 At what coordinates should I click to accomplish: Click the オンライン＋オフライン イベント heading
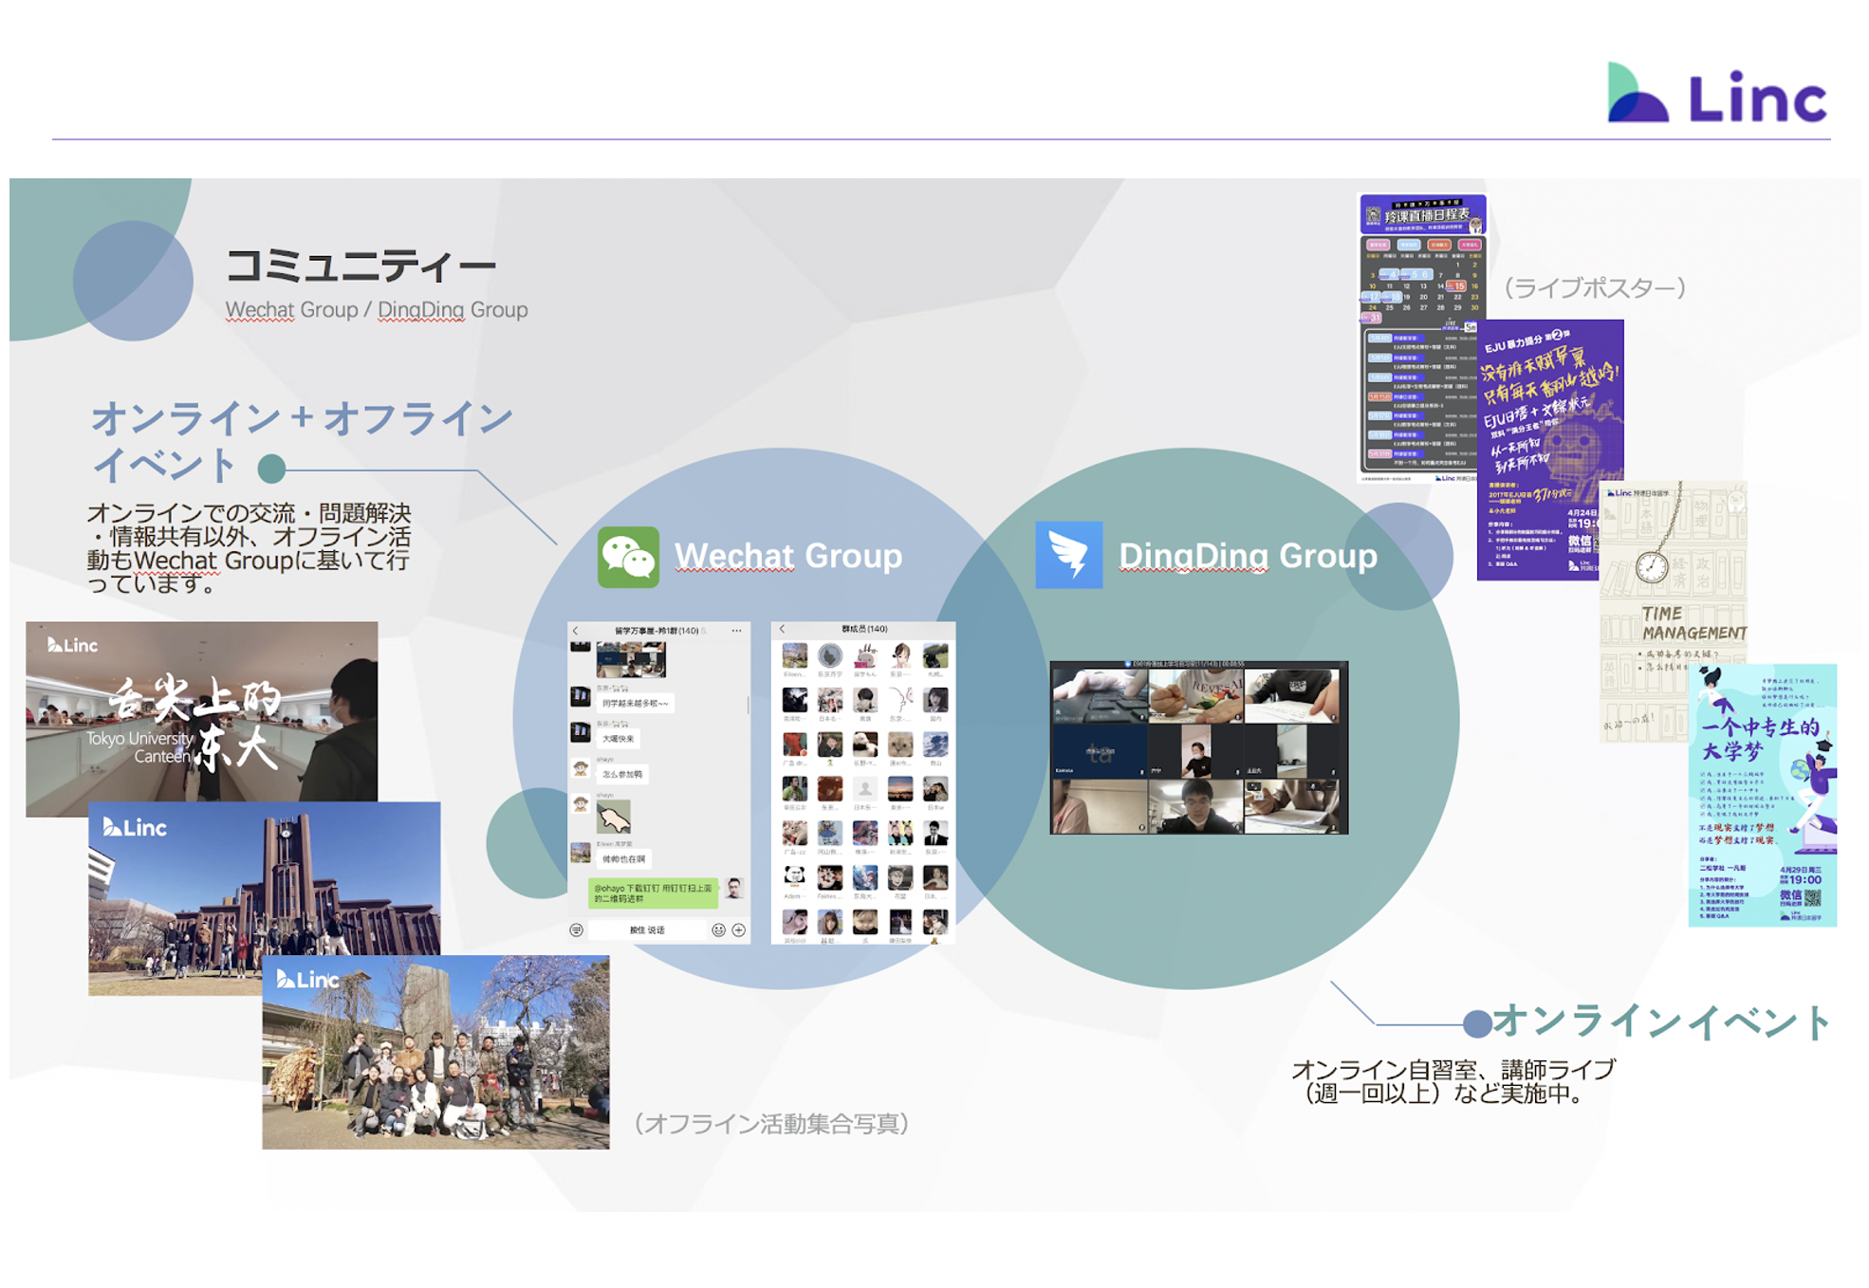click(302, 441)
